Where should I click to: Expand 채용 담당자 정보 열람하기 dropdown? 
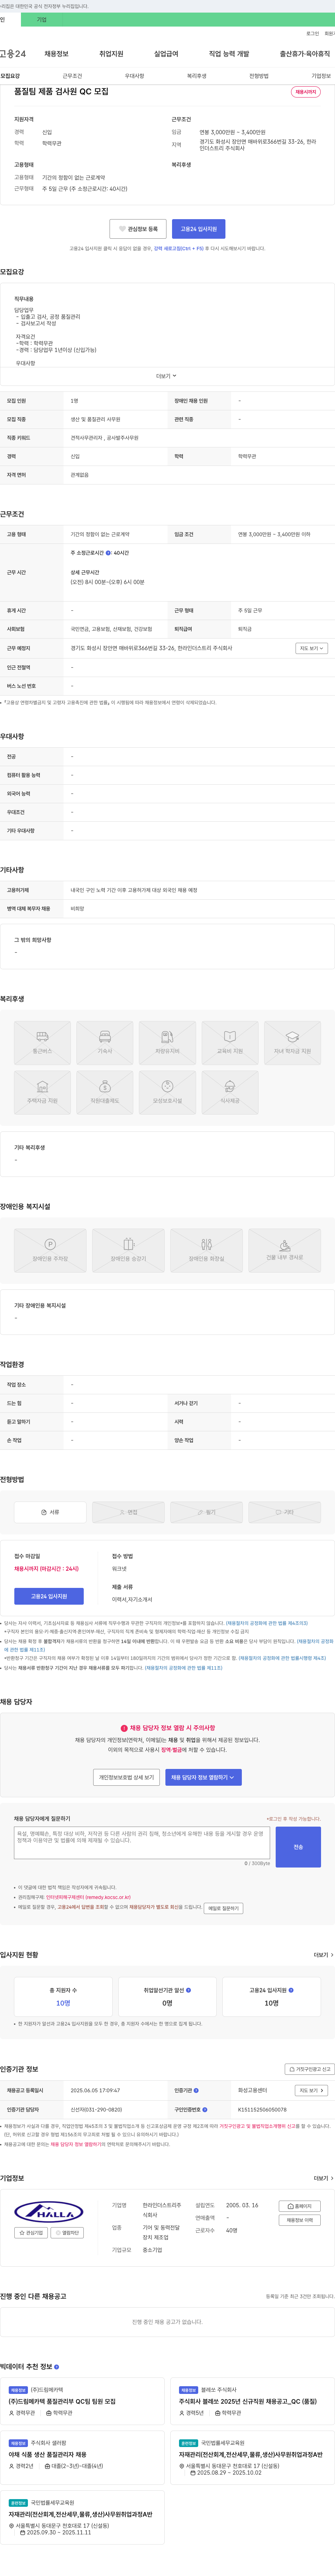pos(203,1777)
